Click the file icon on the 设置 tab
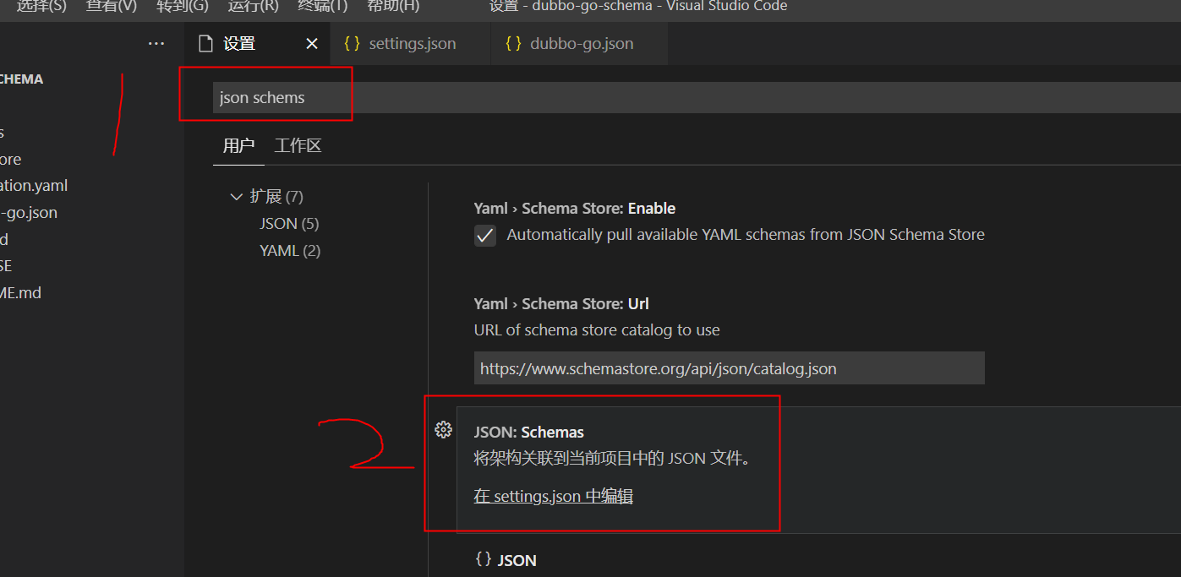1181x577 pixels. (205, 44)
